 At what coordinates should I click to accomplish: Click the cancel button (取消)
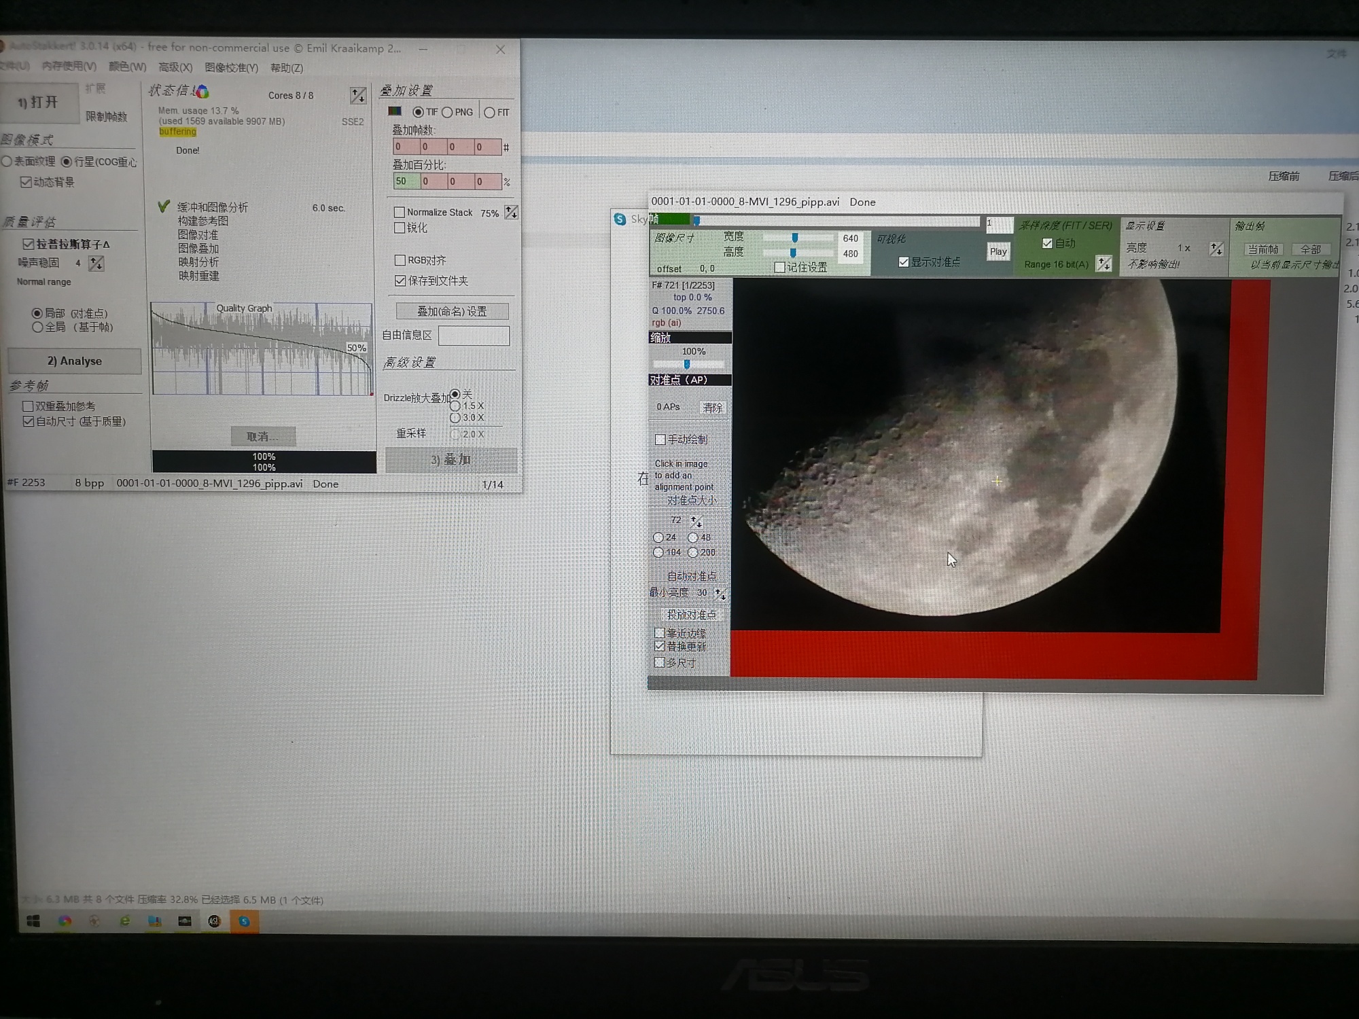pos(262,436)
